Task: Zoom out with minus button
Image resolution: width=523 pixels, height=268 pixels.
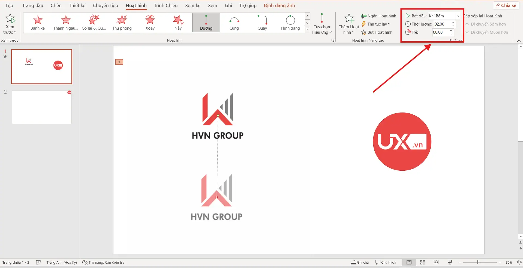Action: [460, 262]
